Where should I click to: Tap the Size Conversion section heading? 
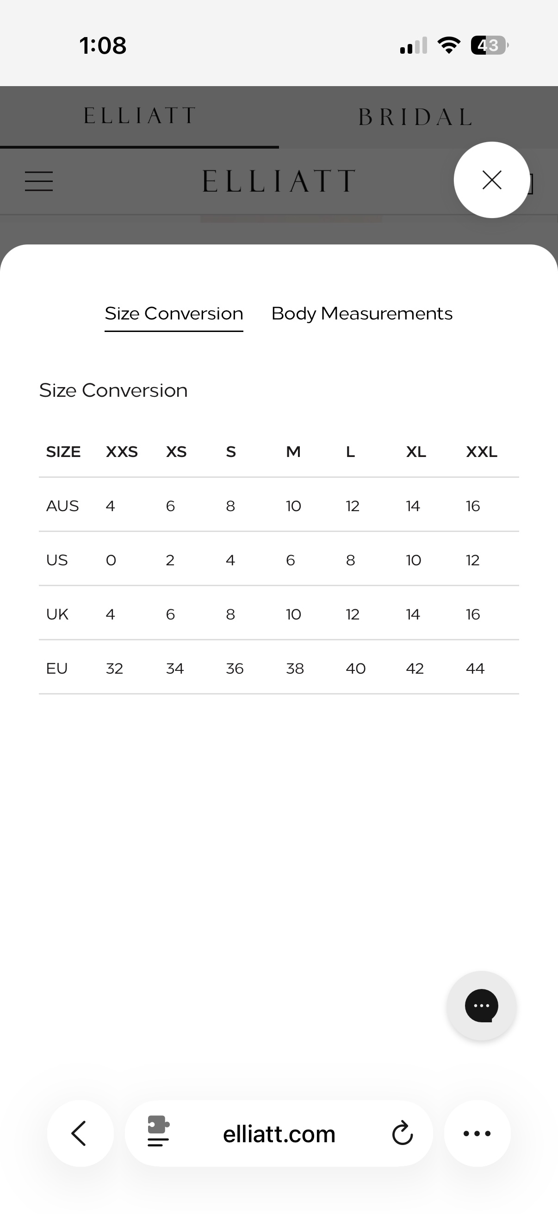coord(113,390)
